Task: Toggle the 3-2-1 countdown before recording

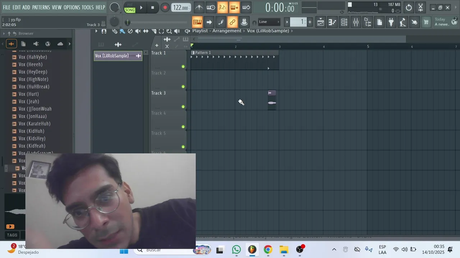Action: pos(222,8)
